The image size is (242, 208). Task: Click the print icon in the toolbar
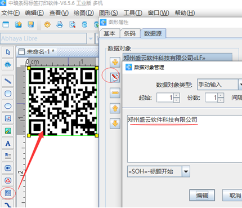tap(60, 25)
